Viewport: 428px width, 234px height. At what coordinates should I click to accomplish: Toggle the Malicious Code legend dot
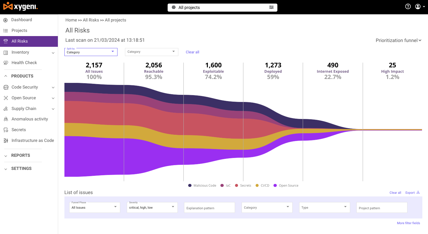click(190, 185)
